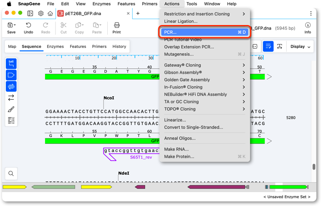Open the File menu
The height and width of the screenshot is (206, 321).
point(51,4)
